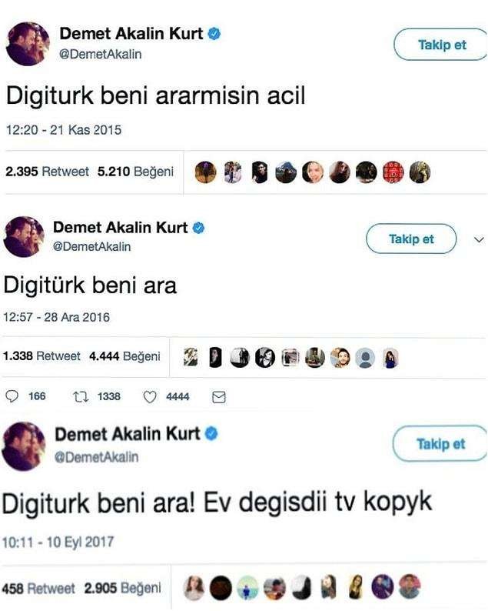The width and height of the screenshot is (488, 611).
Task: Click @DemetAkalin handle in second tweet
Action: [92, 246]
